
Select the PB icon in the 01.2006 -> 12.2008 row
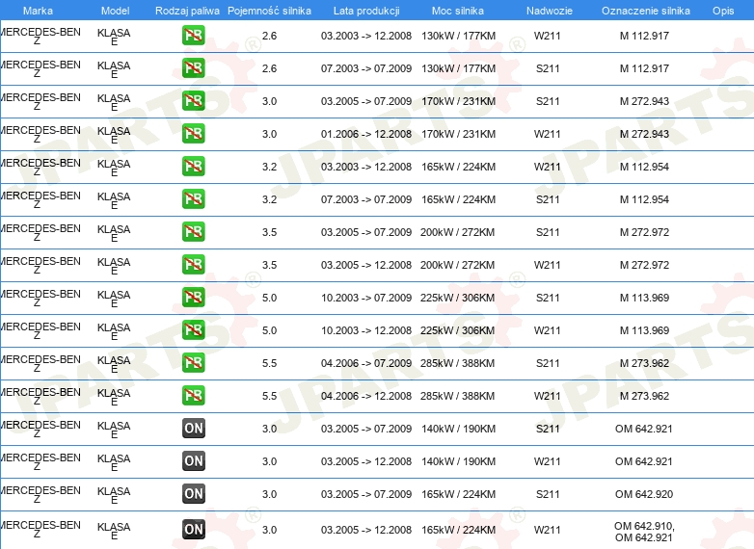click(193, 134)
